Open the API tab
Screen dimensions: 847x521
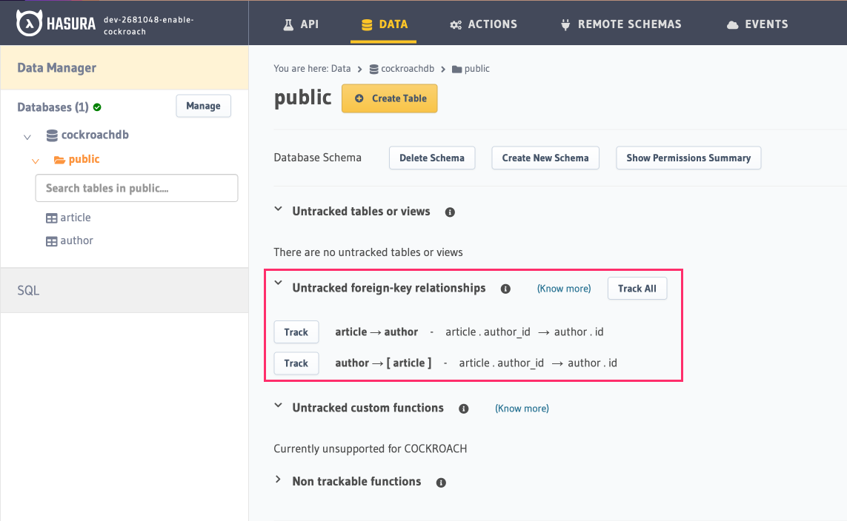pyautogui.click(x=300, y=24)
